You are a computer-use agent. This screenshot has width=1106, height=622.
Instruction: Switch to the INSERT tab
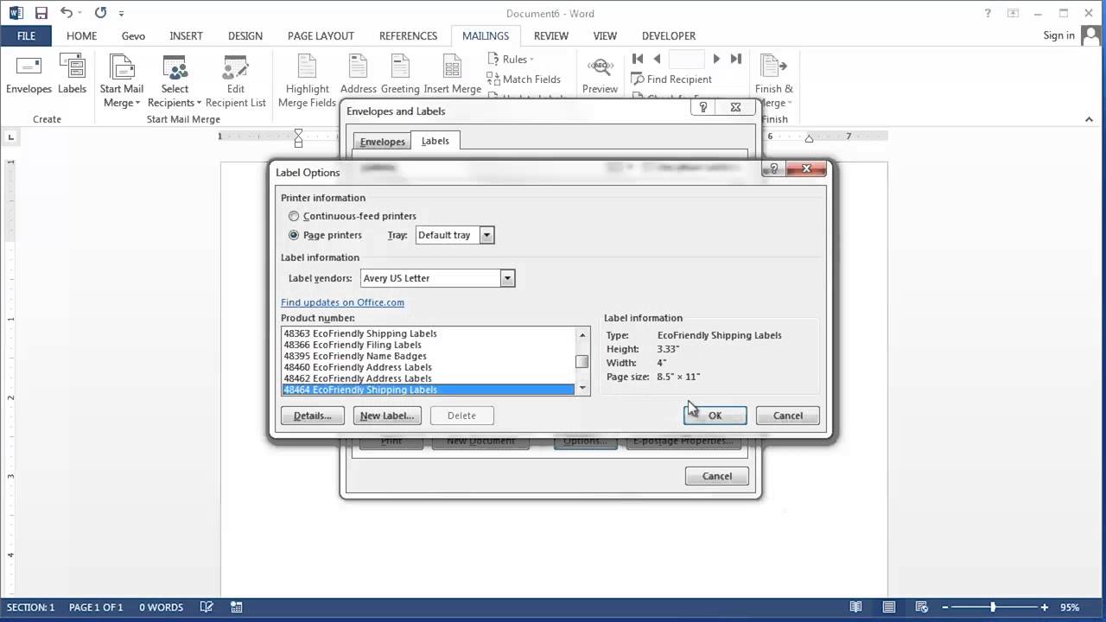(186, 35)
